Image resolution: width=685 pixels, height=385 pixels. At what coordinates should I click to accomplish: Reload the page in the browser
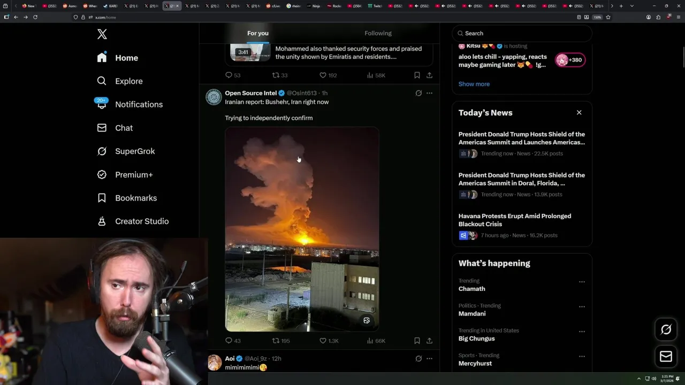click(x=35, y=17)
